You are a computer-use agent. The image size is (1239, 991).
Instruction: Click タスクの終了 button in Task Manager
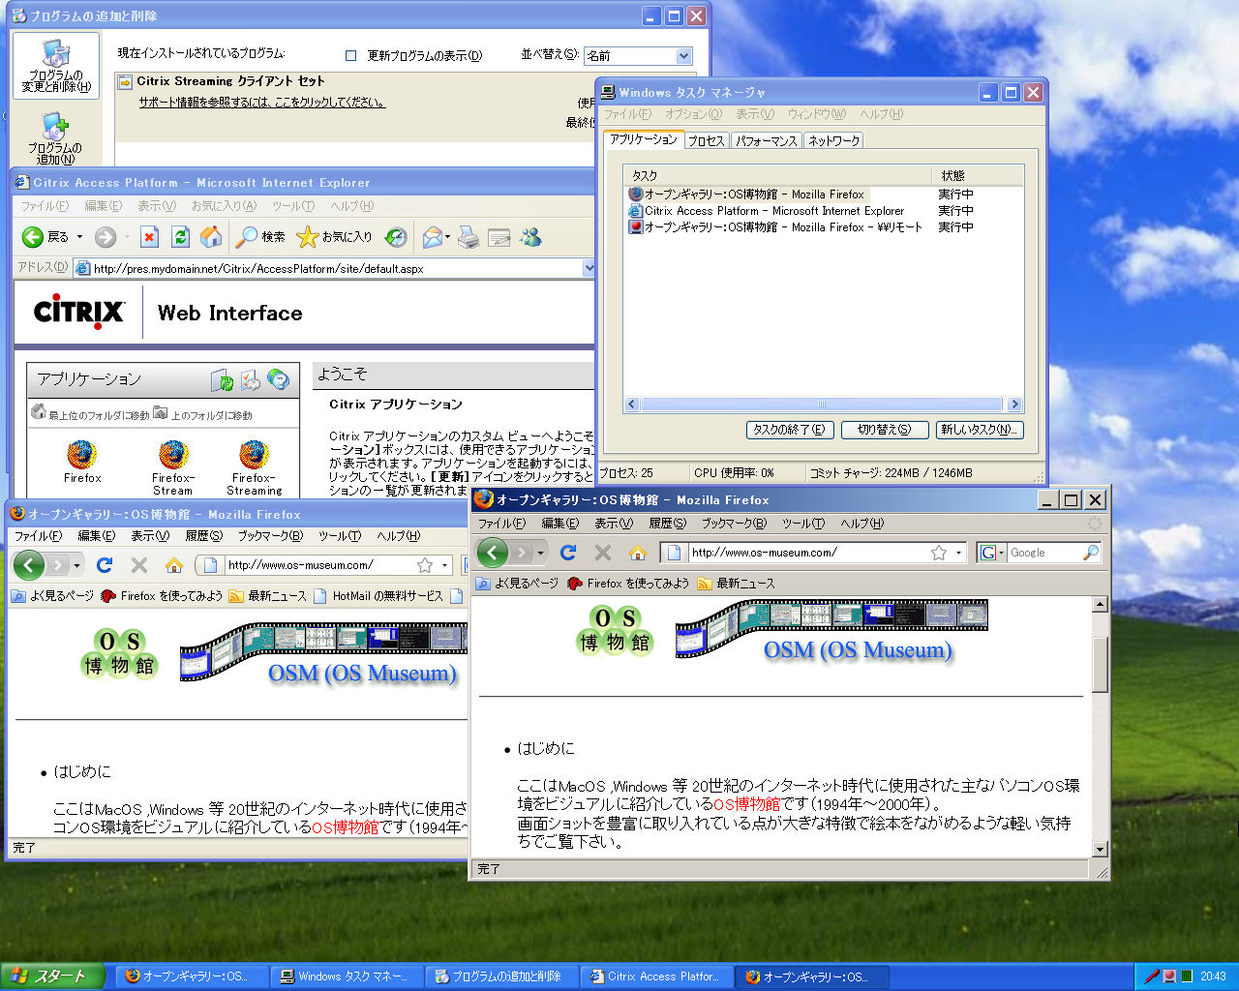pyautogui.click(x=789, y=430)
